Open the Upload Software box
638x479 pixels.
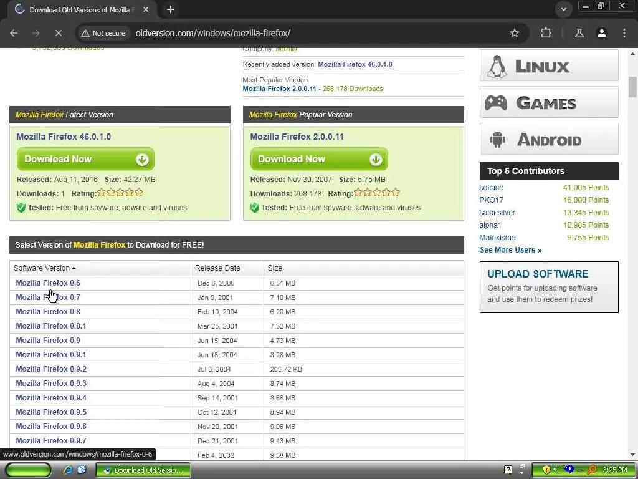(549, 287)
